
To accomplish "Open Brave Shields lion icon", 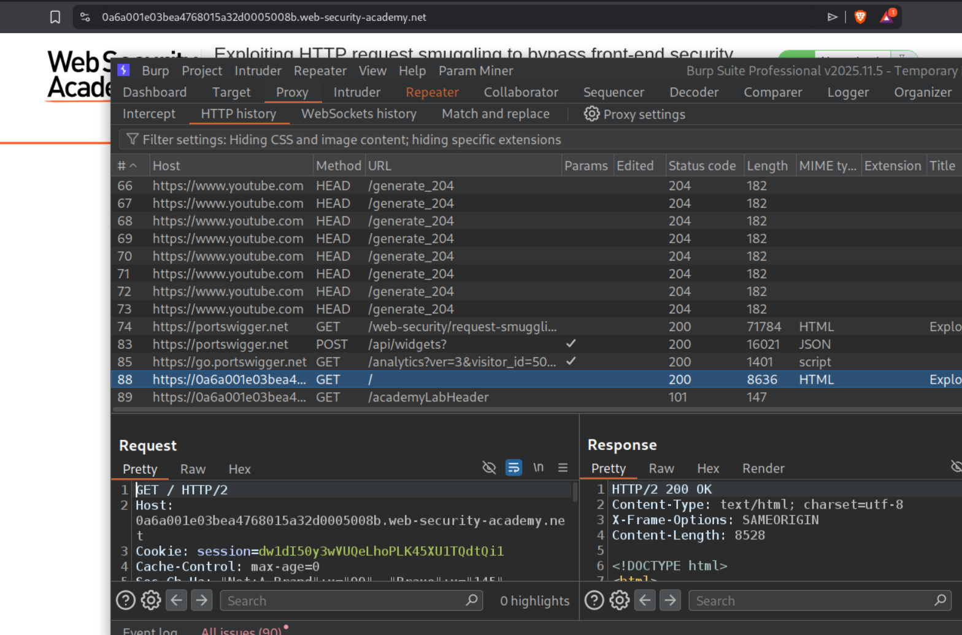I will pos(860,17).
